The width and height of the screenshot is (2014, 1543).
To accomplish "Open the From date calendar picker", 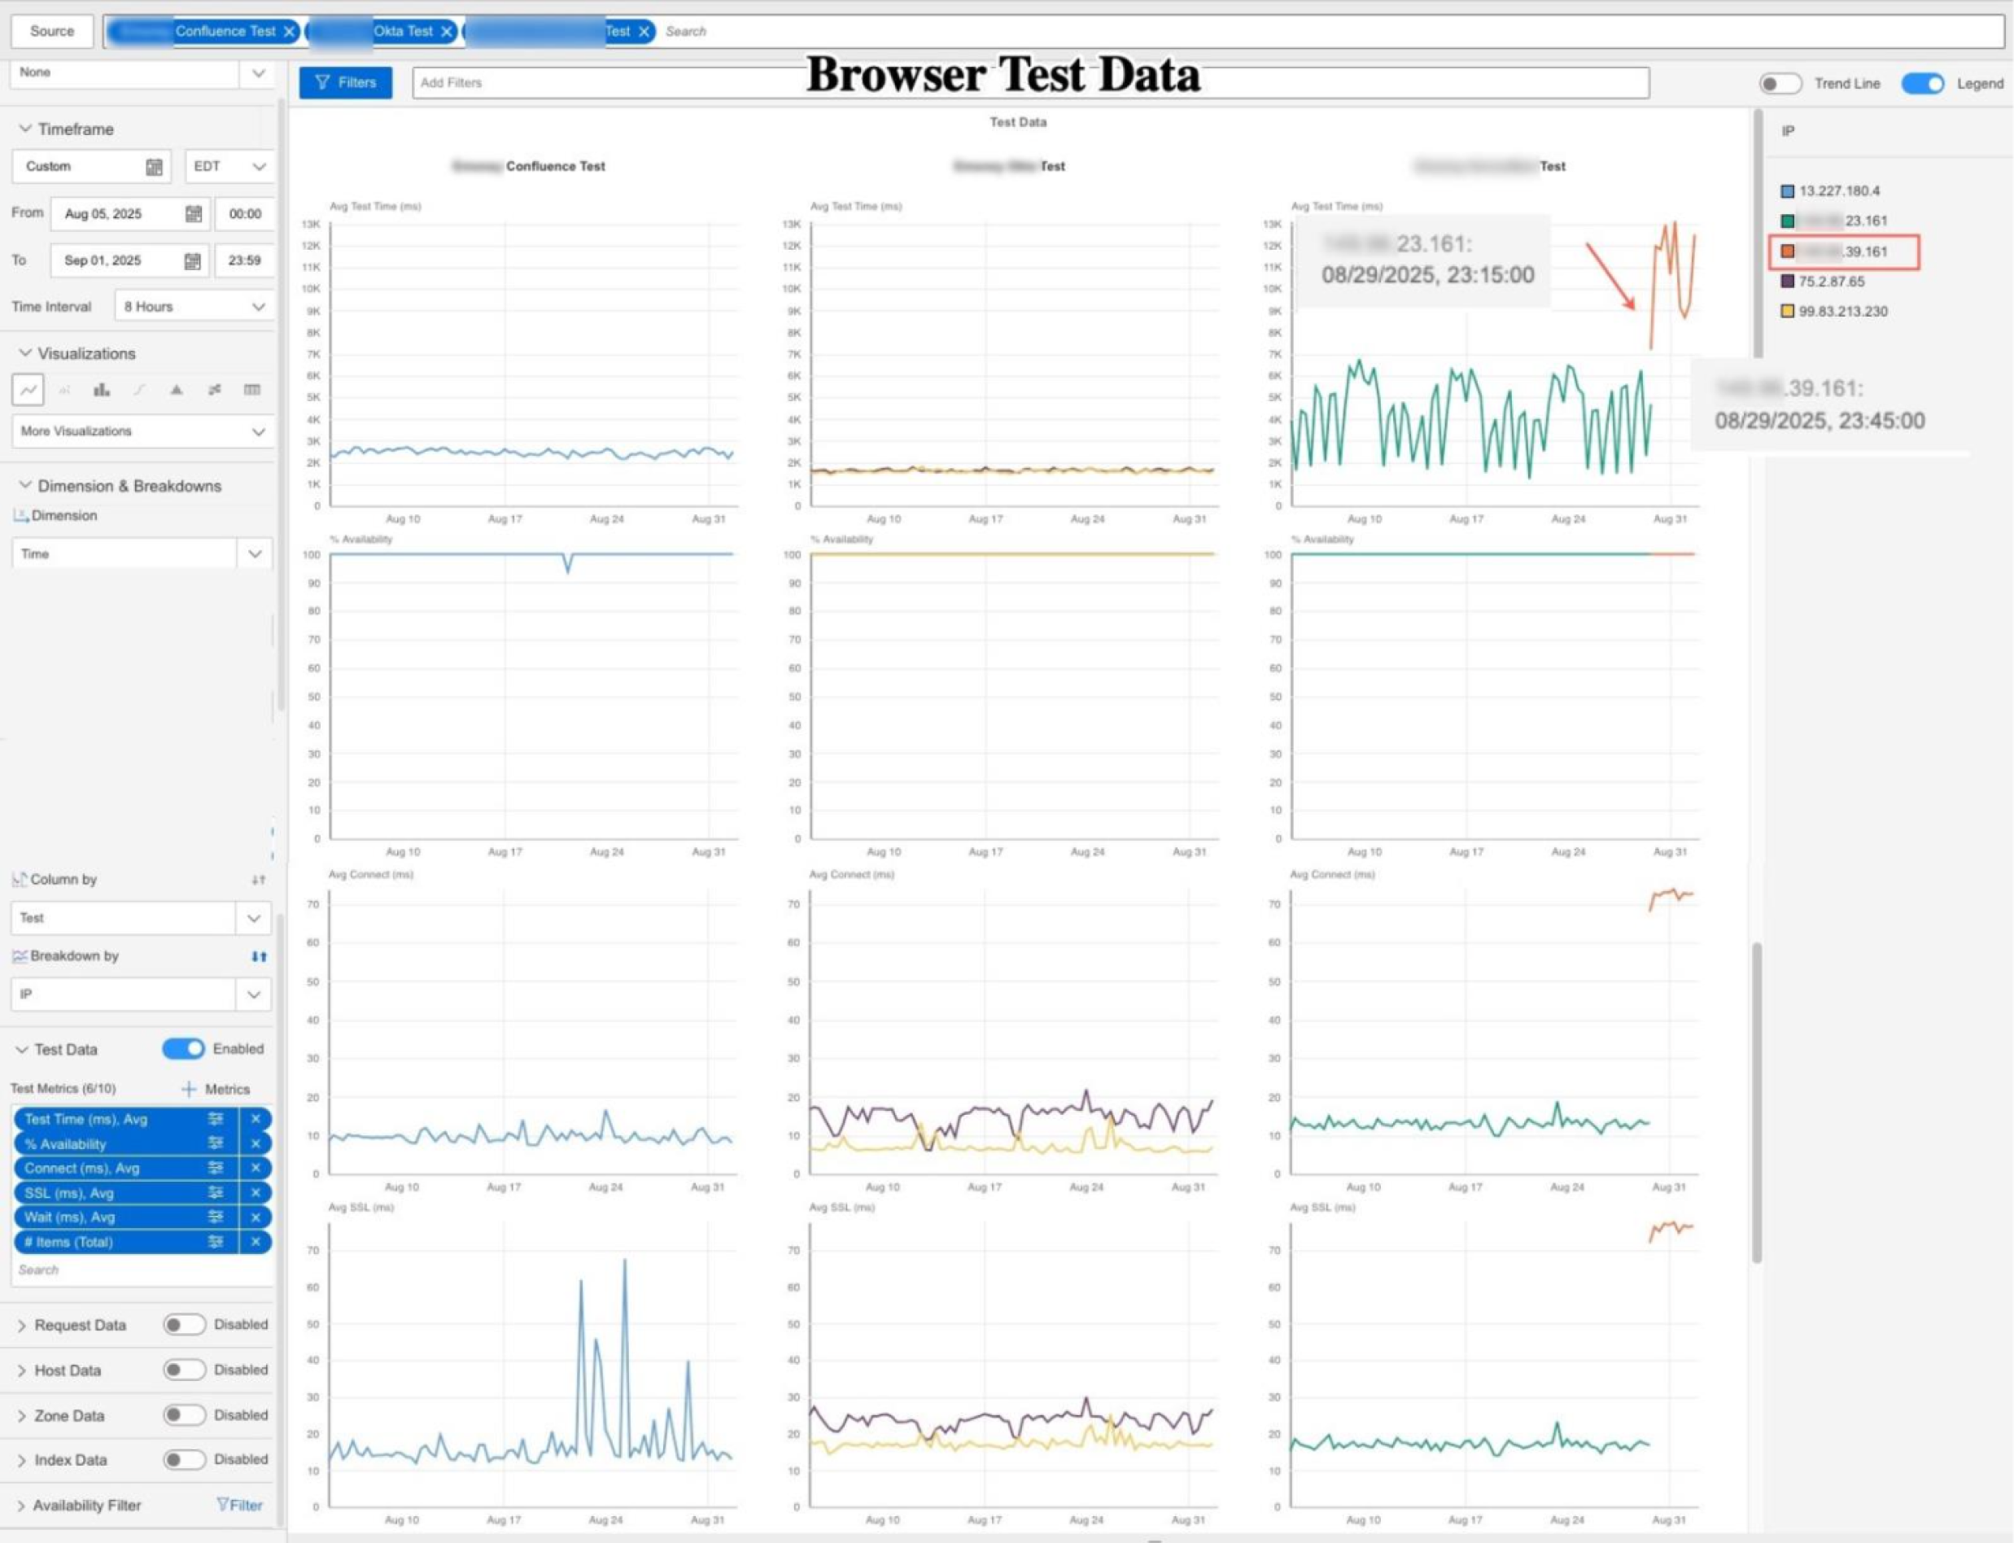I will (193, 214).
